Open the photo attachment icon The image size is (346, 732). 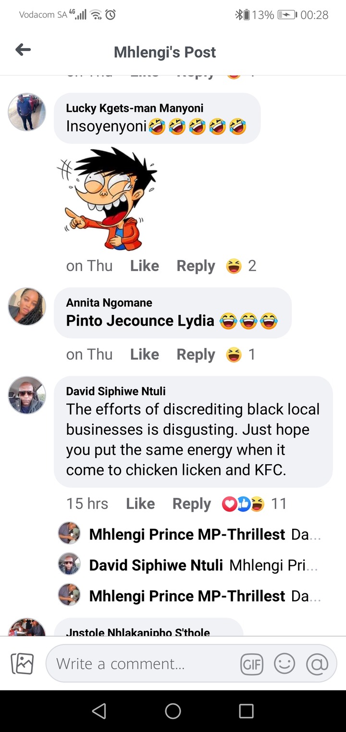(x=22, y=664)
